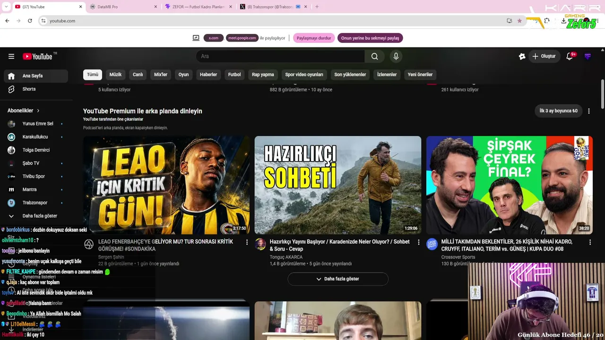605x340 pixels.
Task: Select the Yeni öneriler filter chip
Action: [420, 75]
